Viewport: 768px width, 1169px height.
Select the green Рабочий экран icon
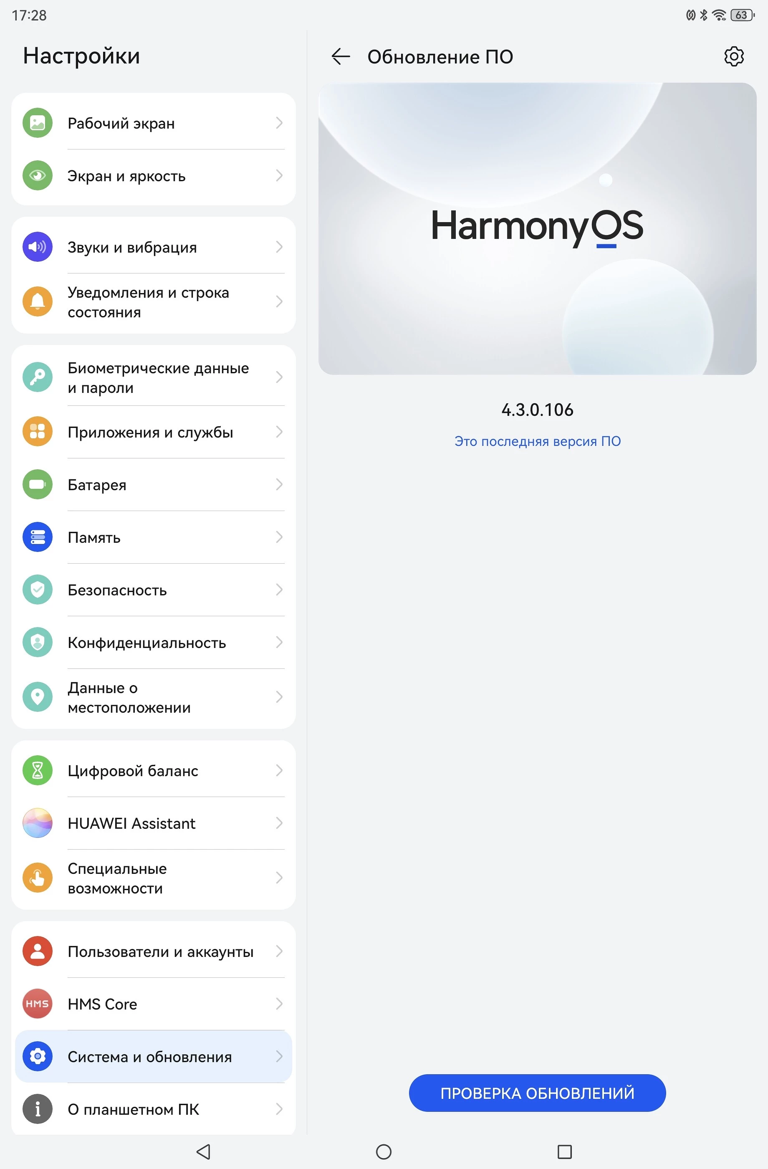[x=37, y=123]
